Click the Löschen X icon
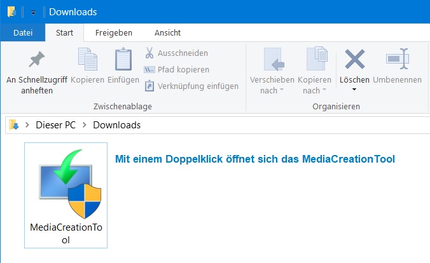The width and height of the screenshot is (430, 263). pos(354,59)
